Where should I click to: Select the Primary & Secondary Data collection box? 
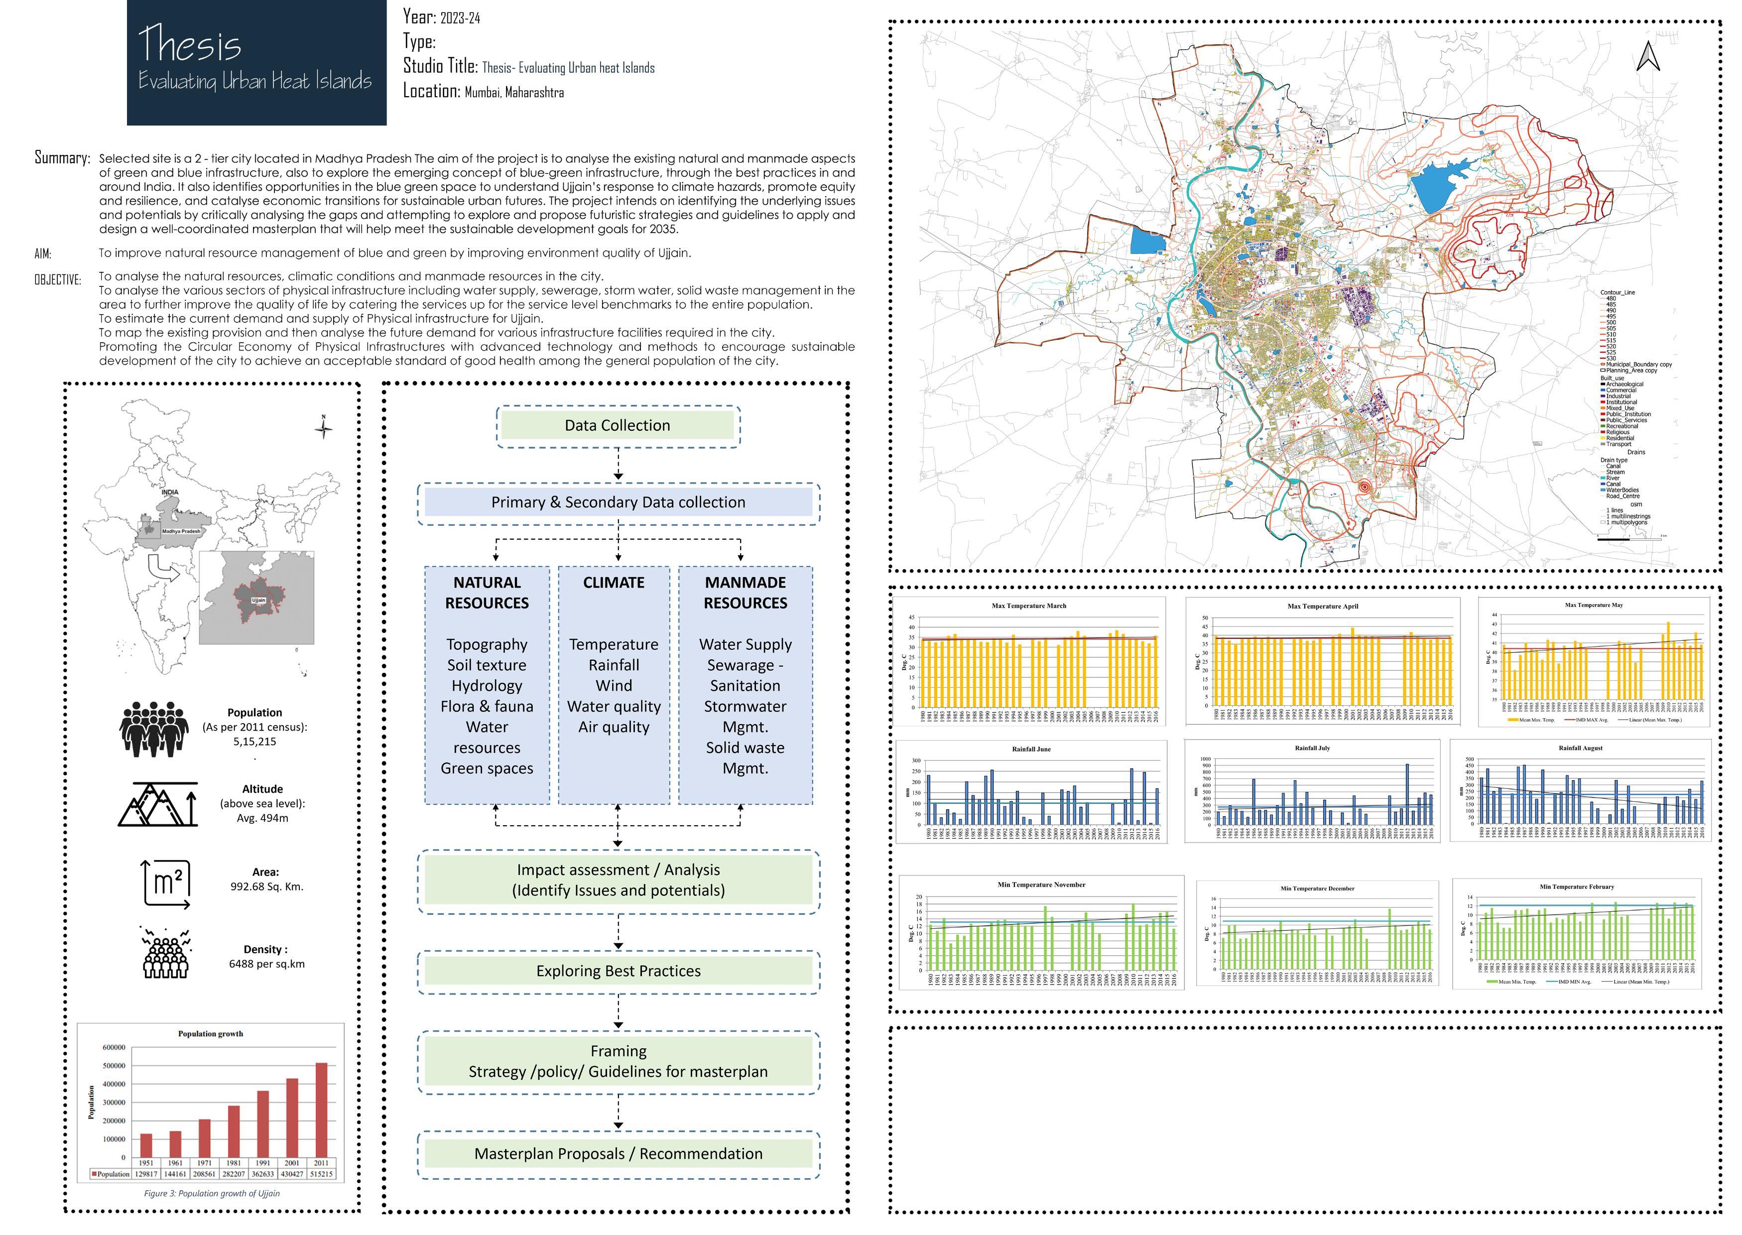tap(618, 502)
